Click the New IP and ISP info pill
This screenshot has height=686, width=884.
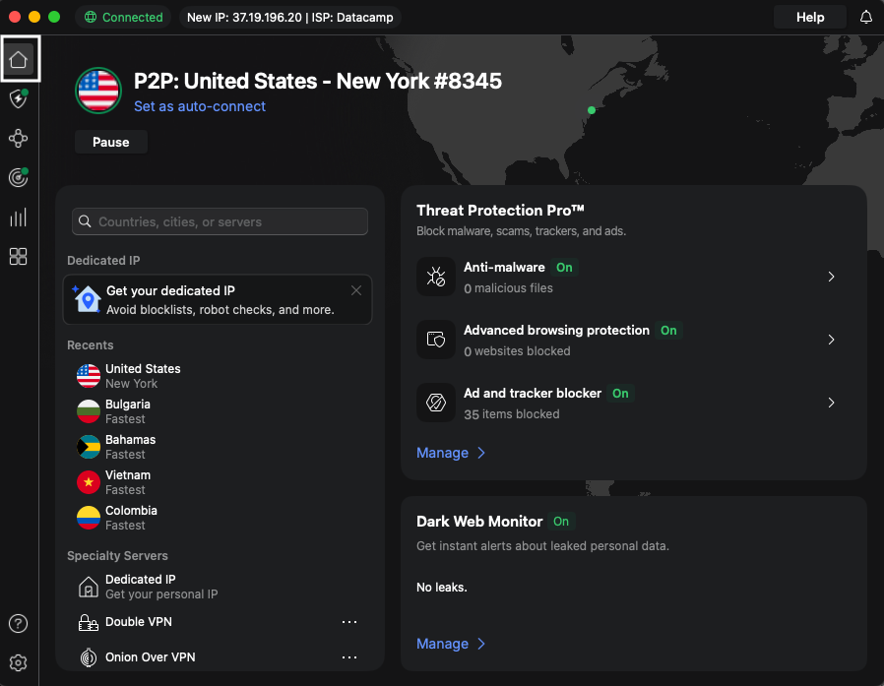pyautogui.click(x=289, y=18)
